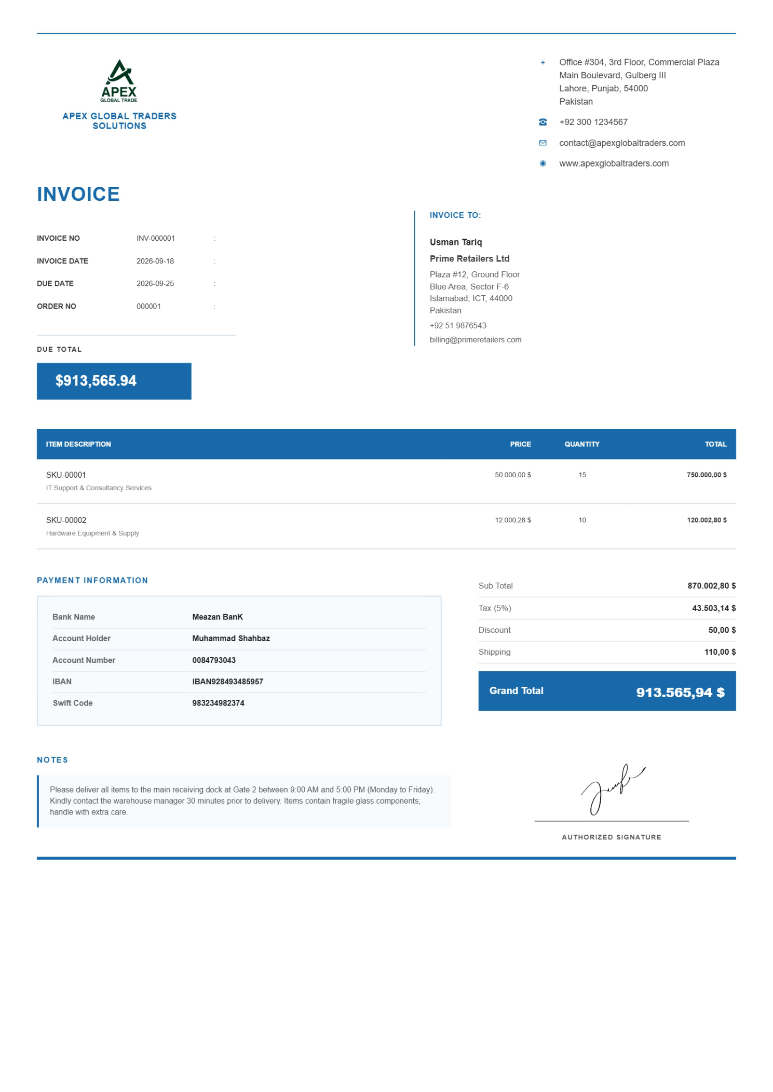This screenshot has width=773, height=1092.
Task: Click swift code 983234982374
Action: tap(218, 703)
